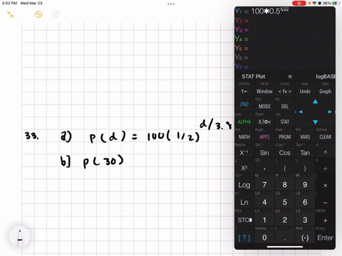Screen dimensions: 342x256
Task: Click the plus operator key
Action: pos(325,220)
